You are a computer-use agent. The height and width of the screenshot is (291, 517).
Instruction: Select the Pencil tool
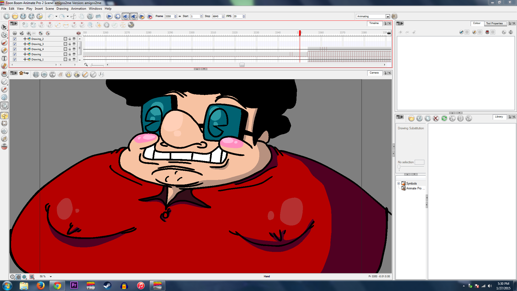pos(4,50)
